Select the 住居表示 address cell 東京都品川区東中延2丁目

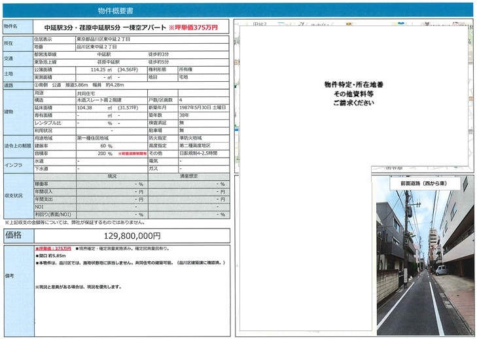coord(152,39)
